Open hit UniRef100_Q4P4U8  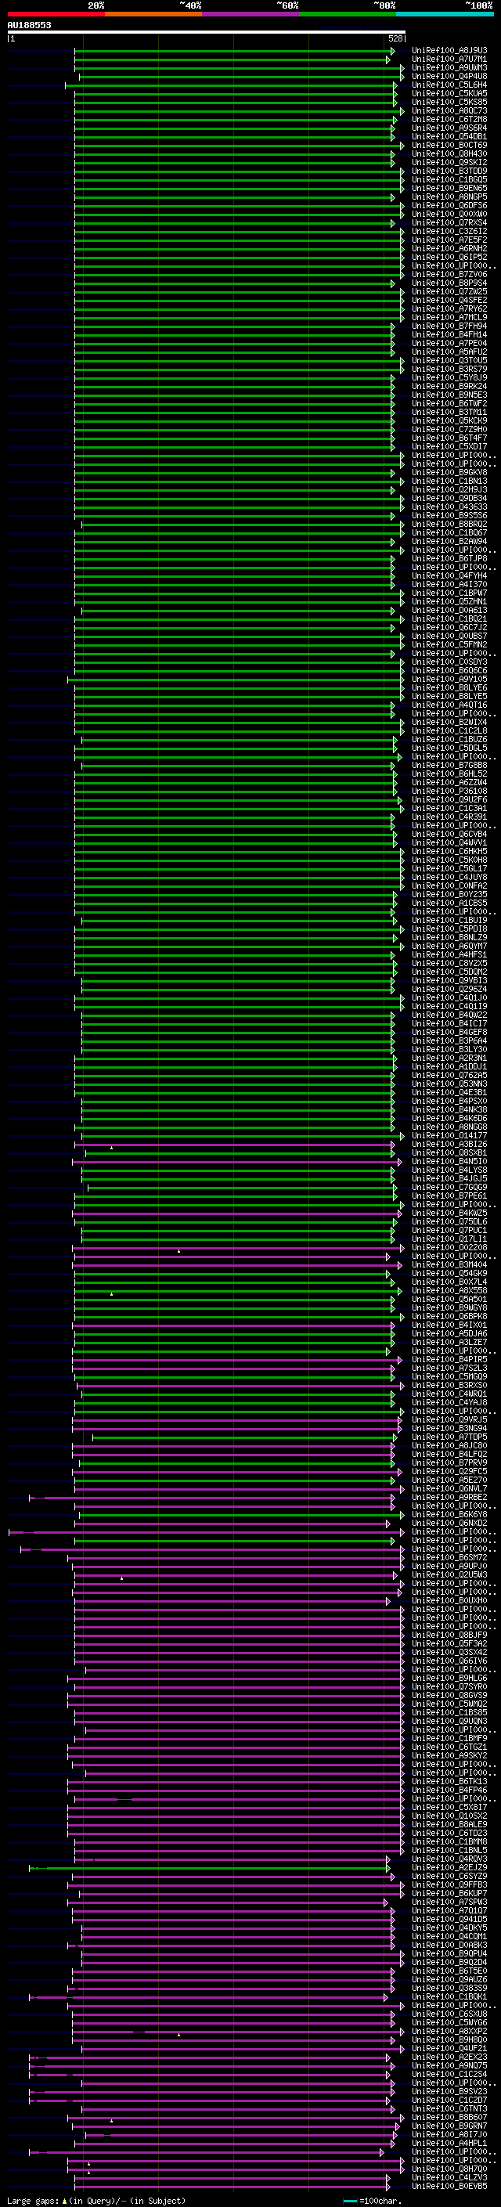pos(449,76)
